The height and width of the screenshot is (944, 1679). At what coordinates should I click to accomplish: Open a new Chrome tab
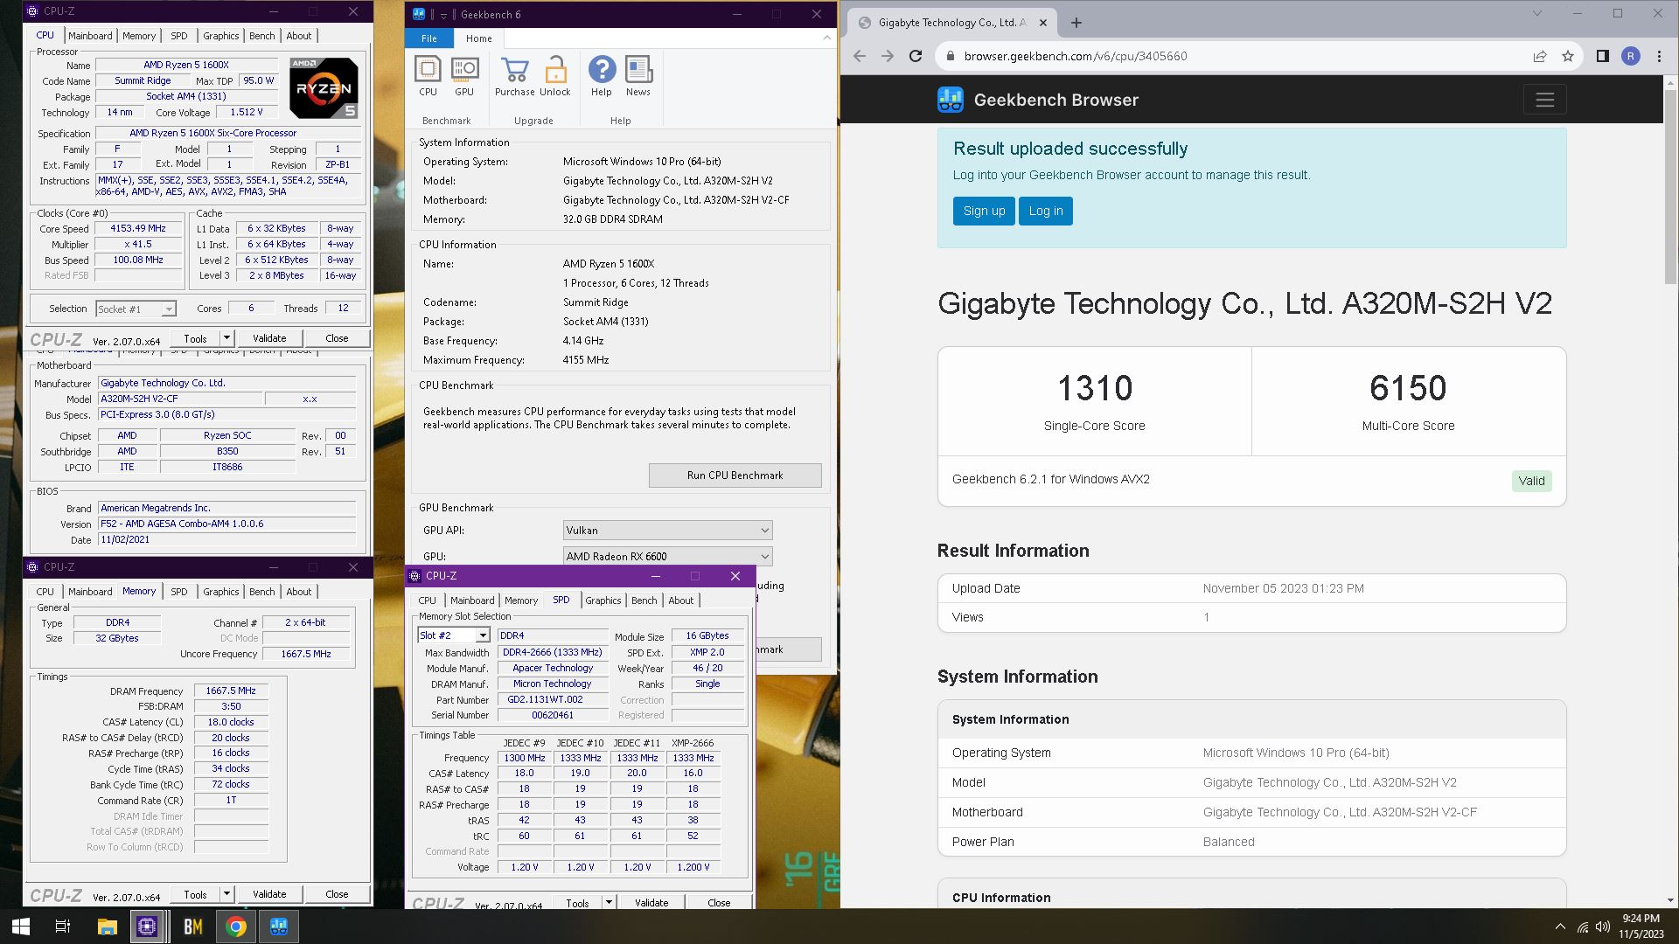tap(1076, 23)
